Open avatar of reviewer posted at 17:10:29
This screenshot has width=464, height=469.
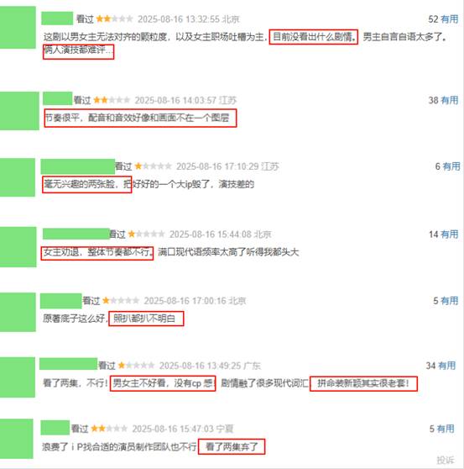[x=18, y=177]
